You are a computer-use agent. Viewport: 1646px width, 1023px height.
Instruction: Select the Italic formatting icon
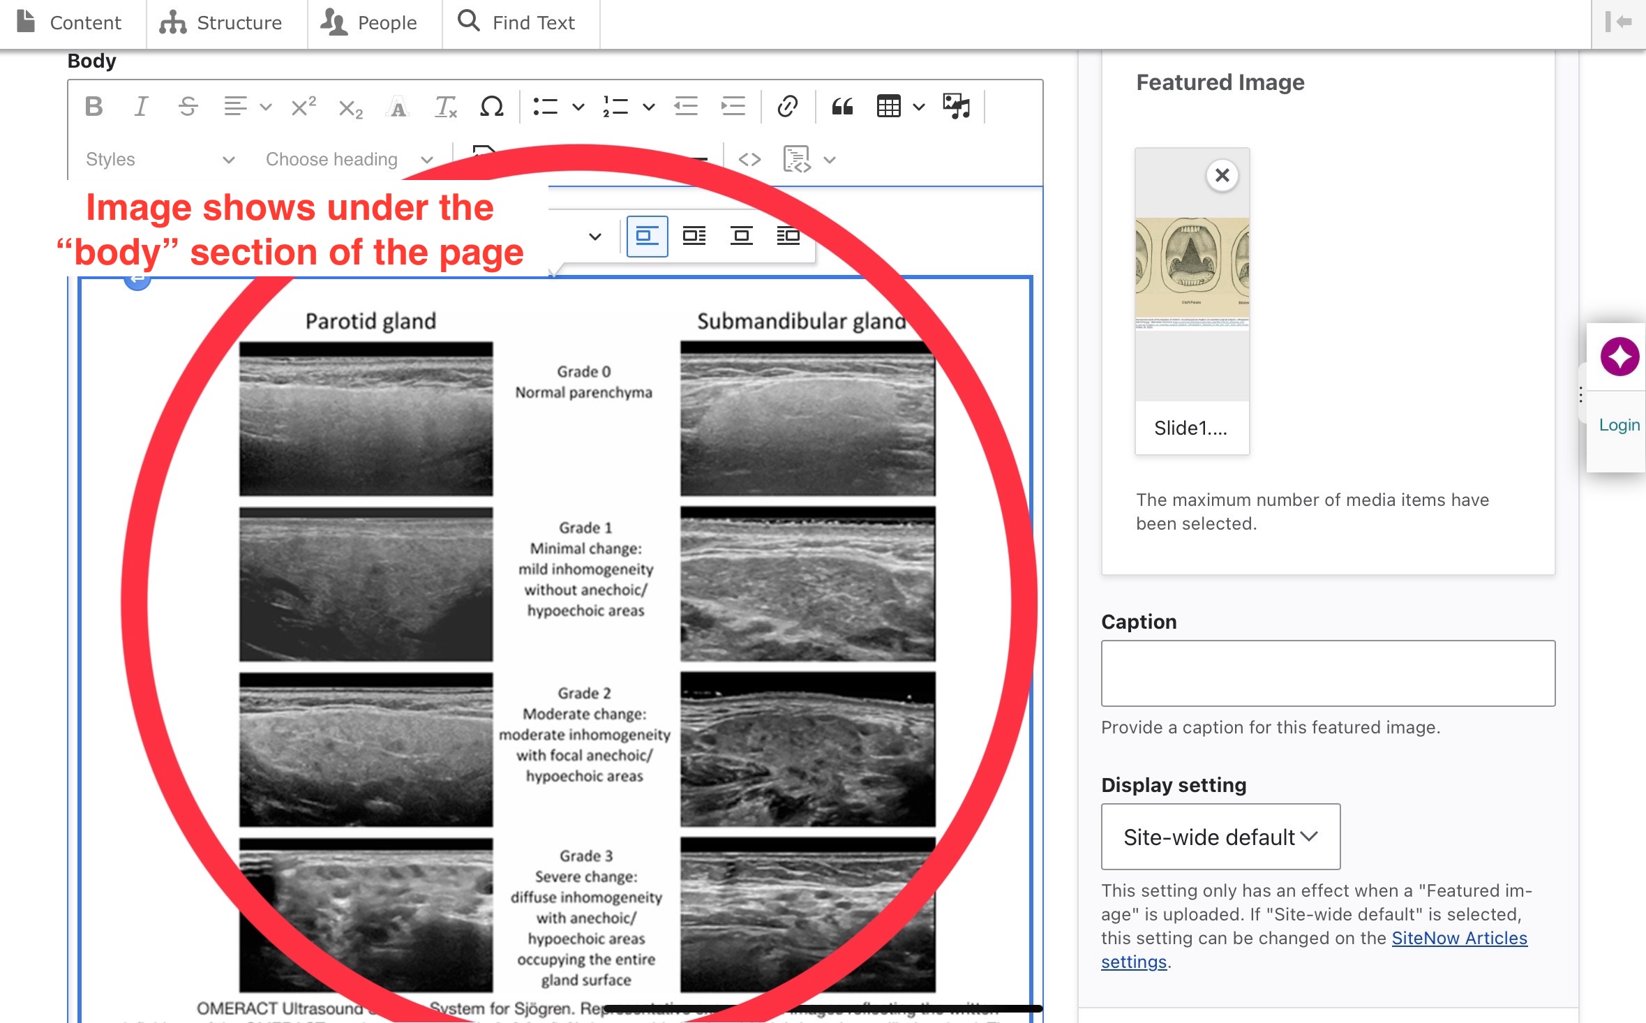tap(141, 106)
